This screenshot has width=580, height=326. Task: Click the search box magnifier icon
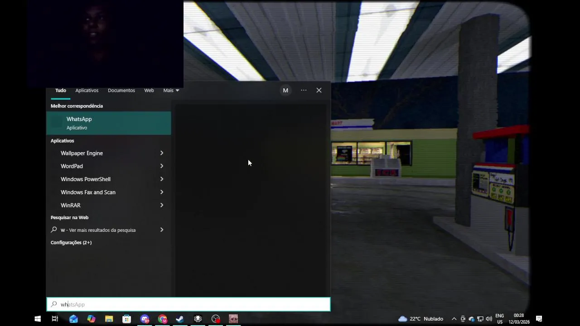coord(54,304)
